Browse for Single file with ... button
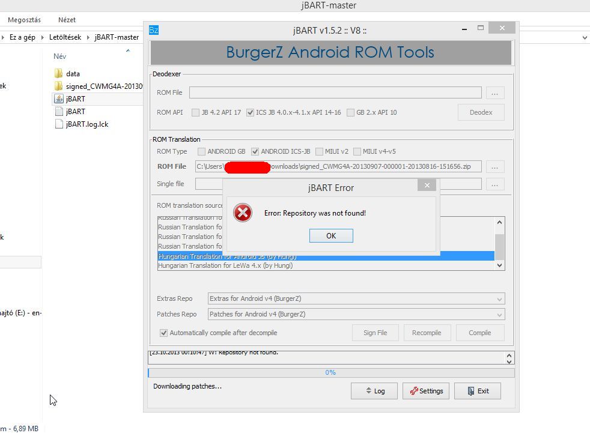 495,184
